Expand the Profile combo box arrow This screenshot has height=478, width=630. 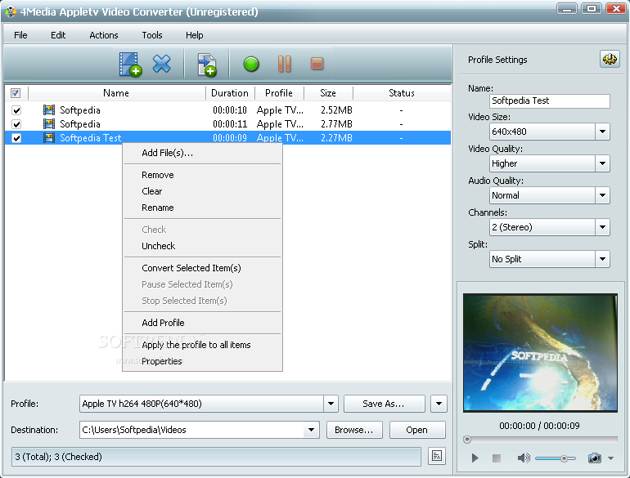coord(331,404)
